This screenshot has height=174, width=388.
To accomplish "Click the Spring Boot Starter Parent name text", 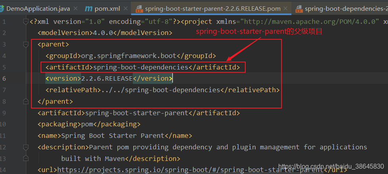I will 113,136.
